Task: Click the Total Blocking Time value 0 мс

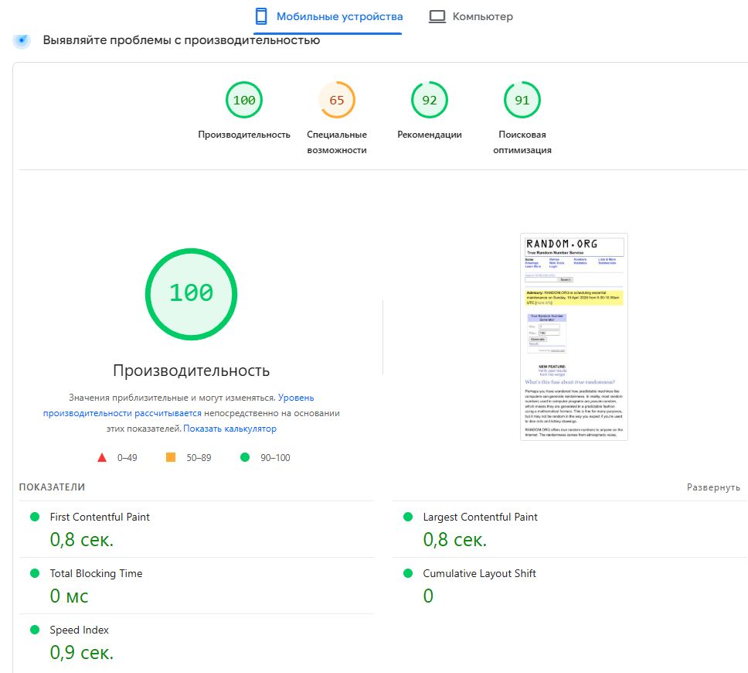Action: tap(70, 596)
